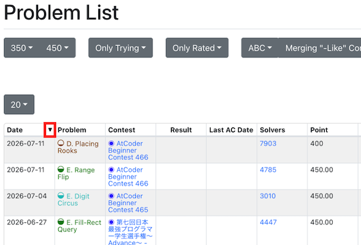The height and width of the screenshot is (245, 361).
Task: Click the date 2026-07-04
Action: click(x=27, y=196)
